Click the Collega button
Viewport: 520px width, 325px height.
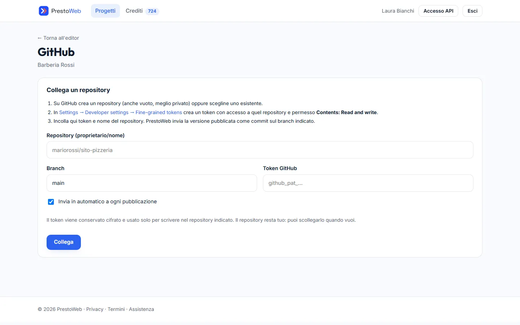click(x=64, y=242)
